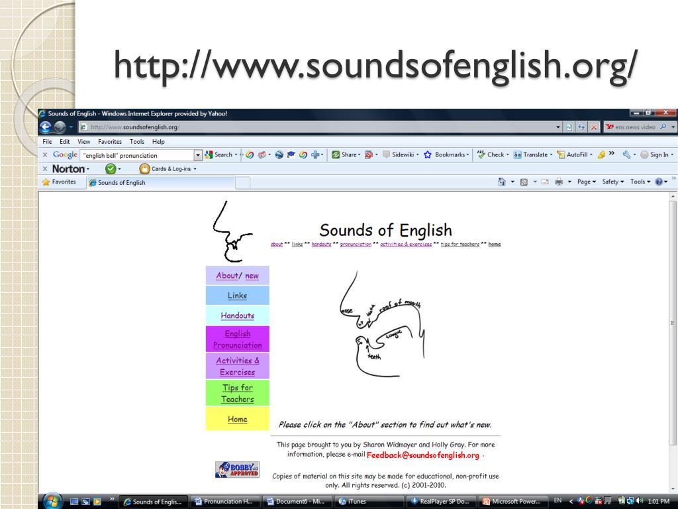
Task: Click the Norton green checkmark icon
Action: click(111, 169)
